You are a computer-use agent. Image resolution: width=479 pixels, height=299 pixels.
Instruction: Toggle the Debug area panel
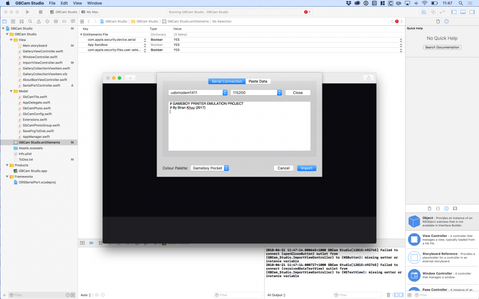[x=463, y=12]
